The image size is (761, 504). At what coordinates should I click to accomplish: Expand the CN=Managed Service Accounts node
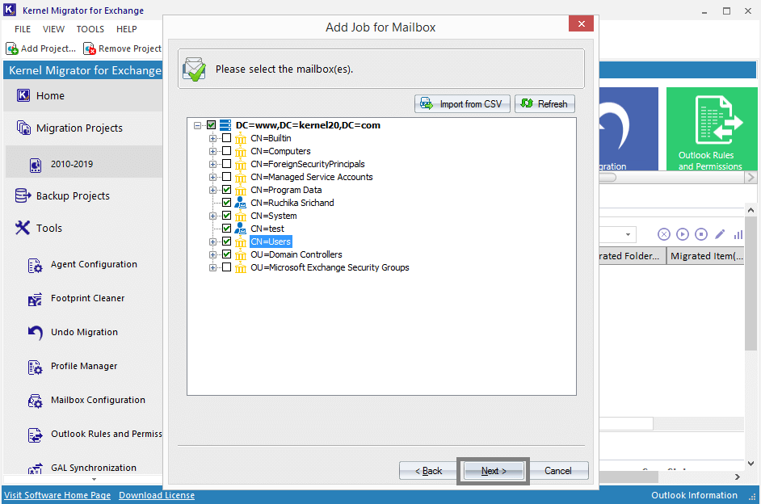click(x=212, y=177)
